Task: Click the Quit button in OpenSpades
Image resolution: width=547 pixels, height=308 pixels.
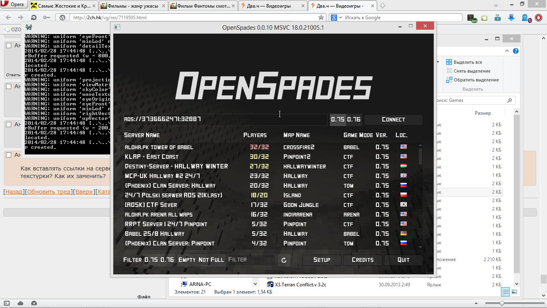Action: pyautogui.click(x=403, y=260)
